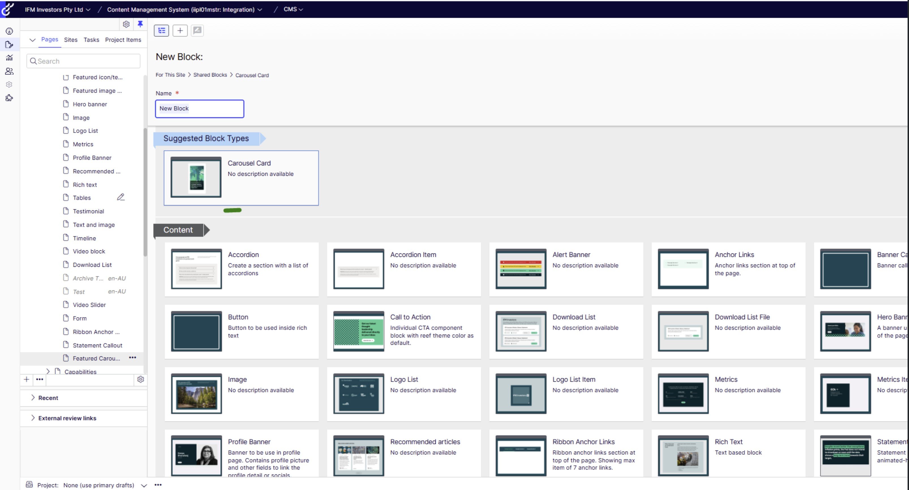The image size is (909, 490).
Task: Open navigation pane settings gear
Action: (x=126, y=24)
